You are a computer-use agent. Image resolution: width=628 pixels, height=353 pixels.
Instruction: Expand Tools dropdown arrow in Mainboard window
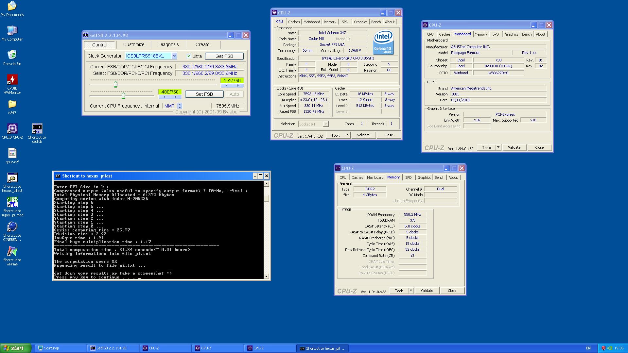498,147
